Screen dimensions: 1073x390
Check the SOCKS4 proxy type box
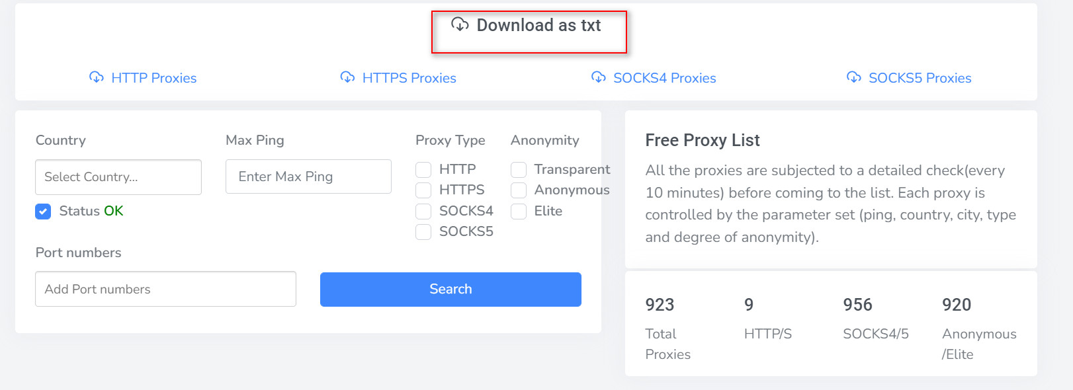[423, 212]
